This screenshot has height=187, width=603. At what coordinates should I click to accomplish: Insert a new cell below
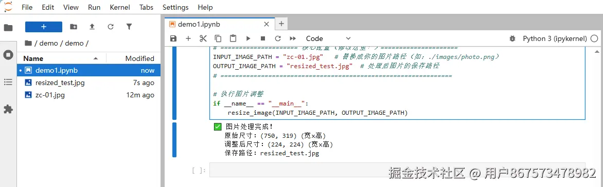[x=188, y=38]
